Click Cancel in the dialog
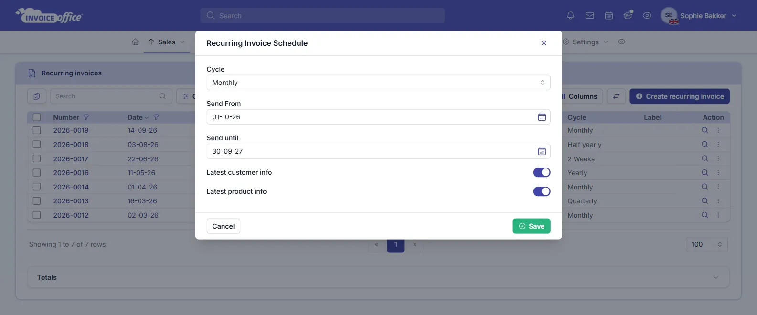 point(224,226)
